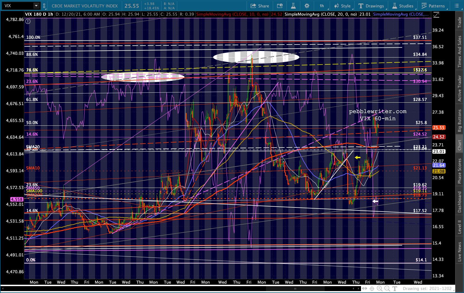Toggle the chart auto-scroll arrows icon
This screenshot has width=464, height=293.
pos(364,288)
